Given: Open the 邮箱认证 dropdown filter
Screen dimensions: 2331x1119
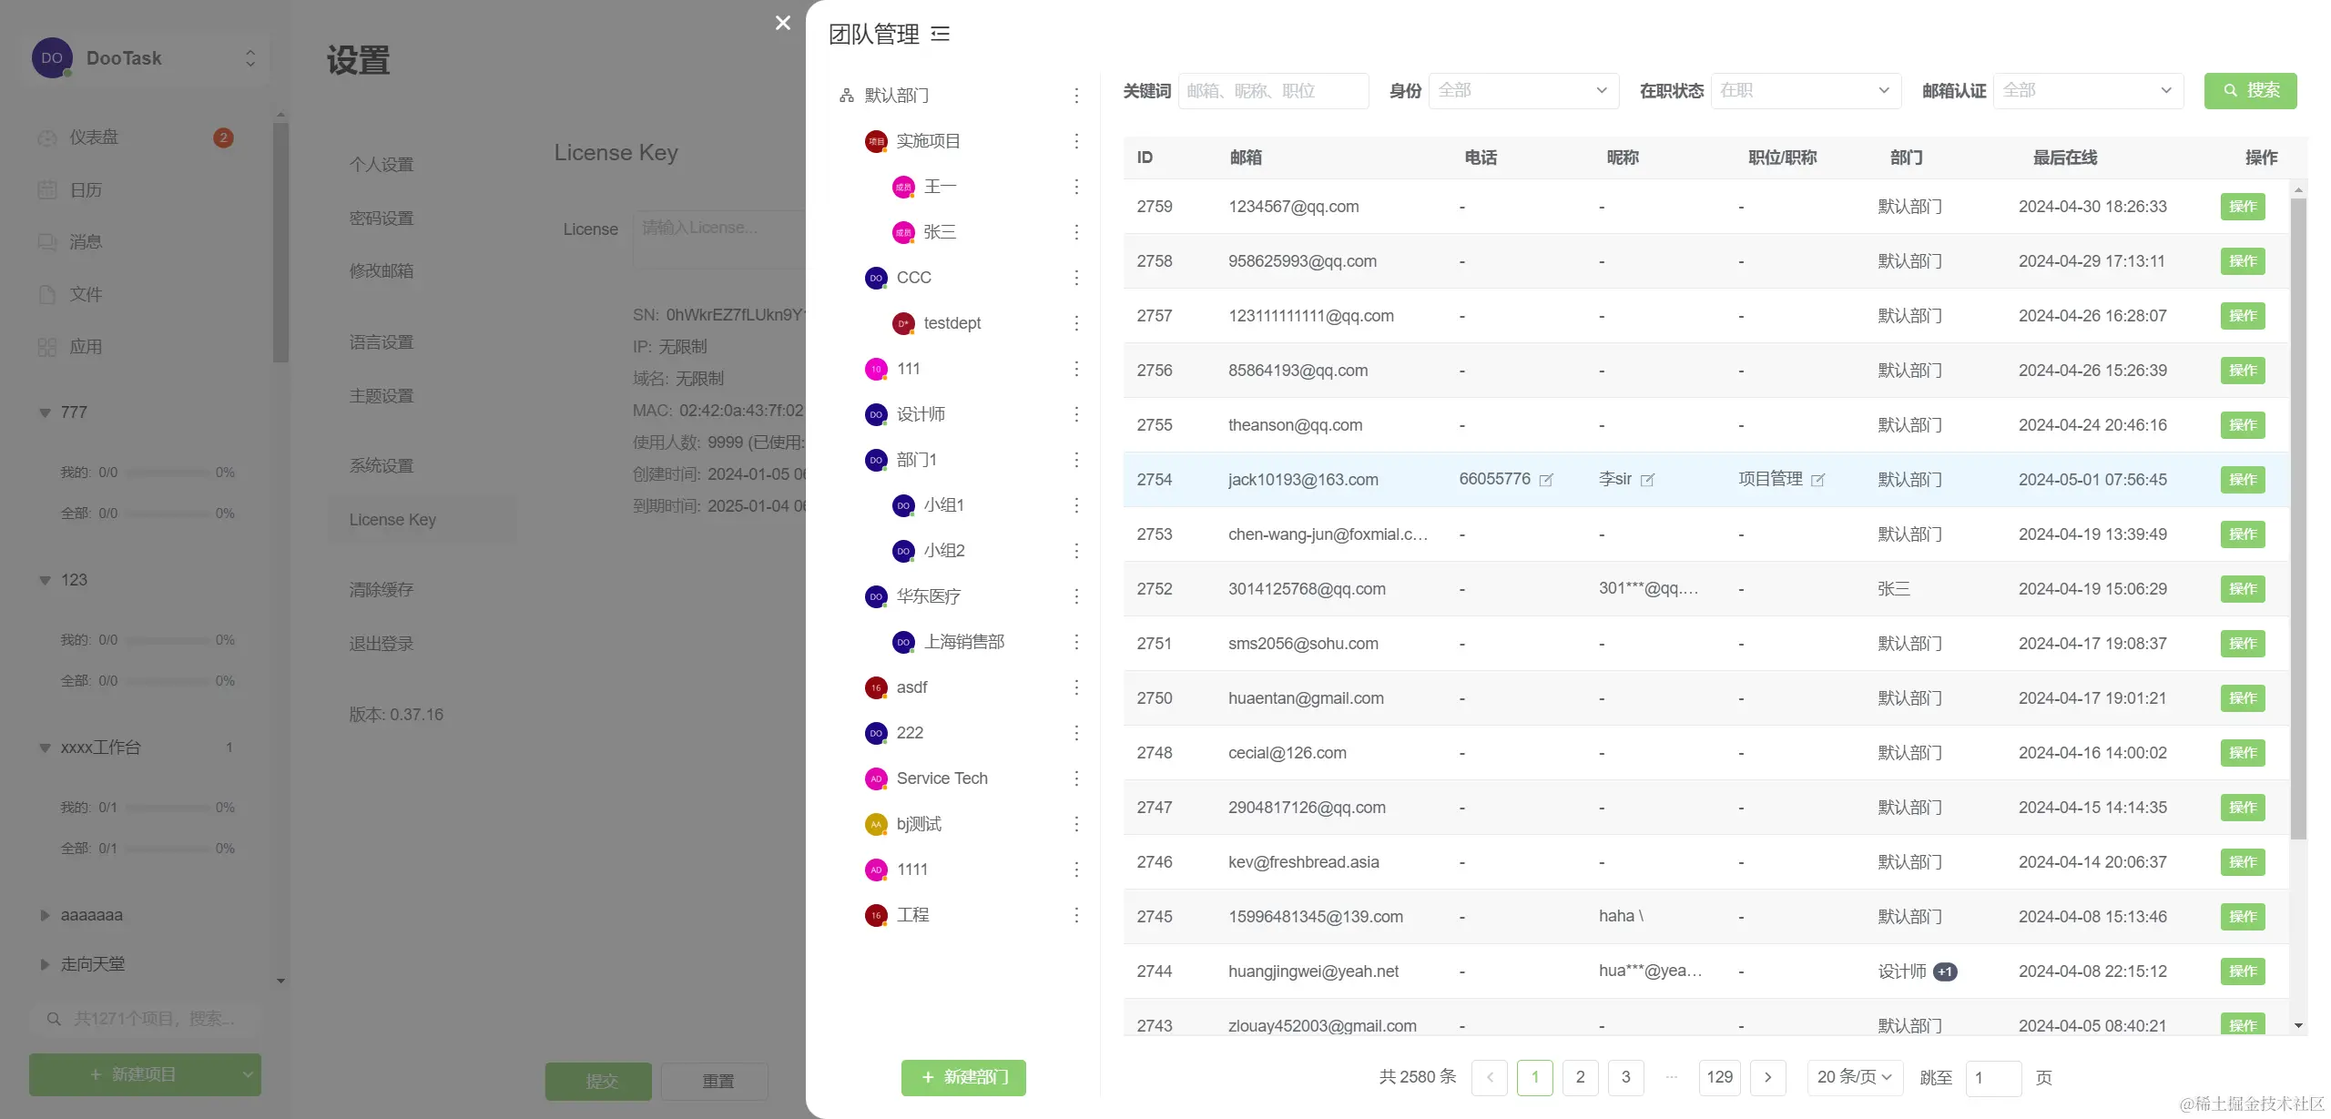Looking at the screenshot, I should tap(2087, 91).
